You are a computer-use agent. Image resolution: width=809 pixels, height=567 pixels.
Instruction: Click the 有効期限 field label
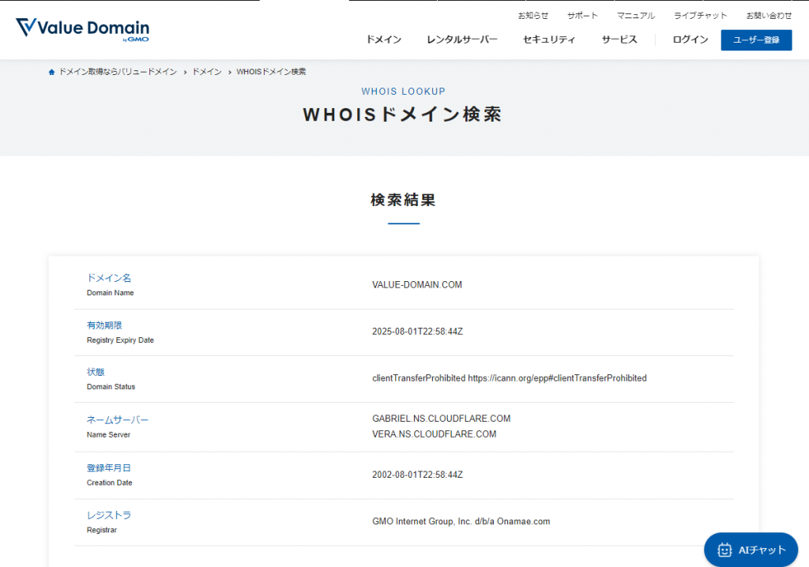click(x=104, y=325)
